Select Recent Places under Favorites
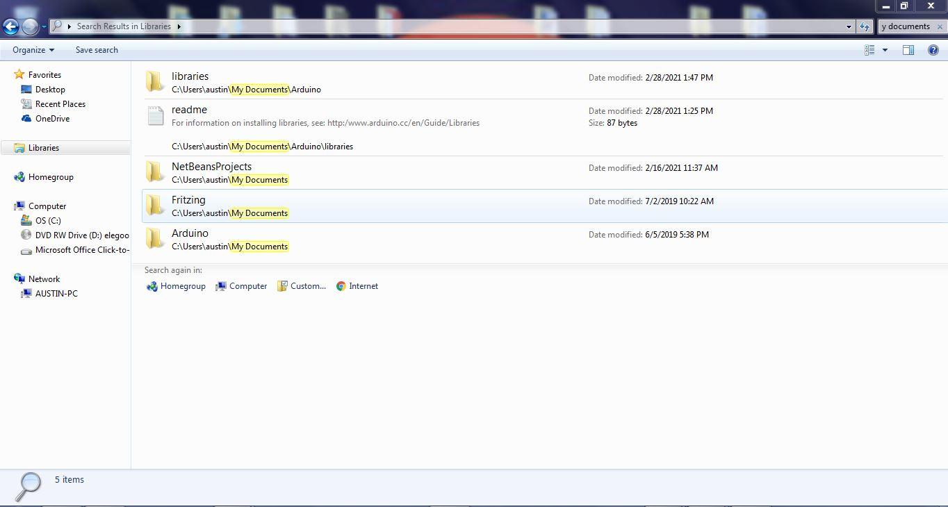Viewport: 948px width, 507px height. tap(60, 103)
